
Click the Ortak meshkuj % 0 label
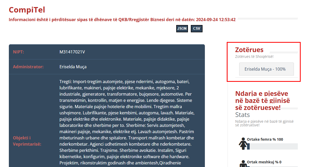tap(264, 162)
